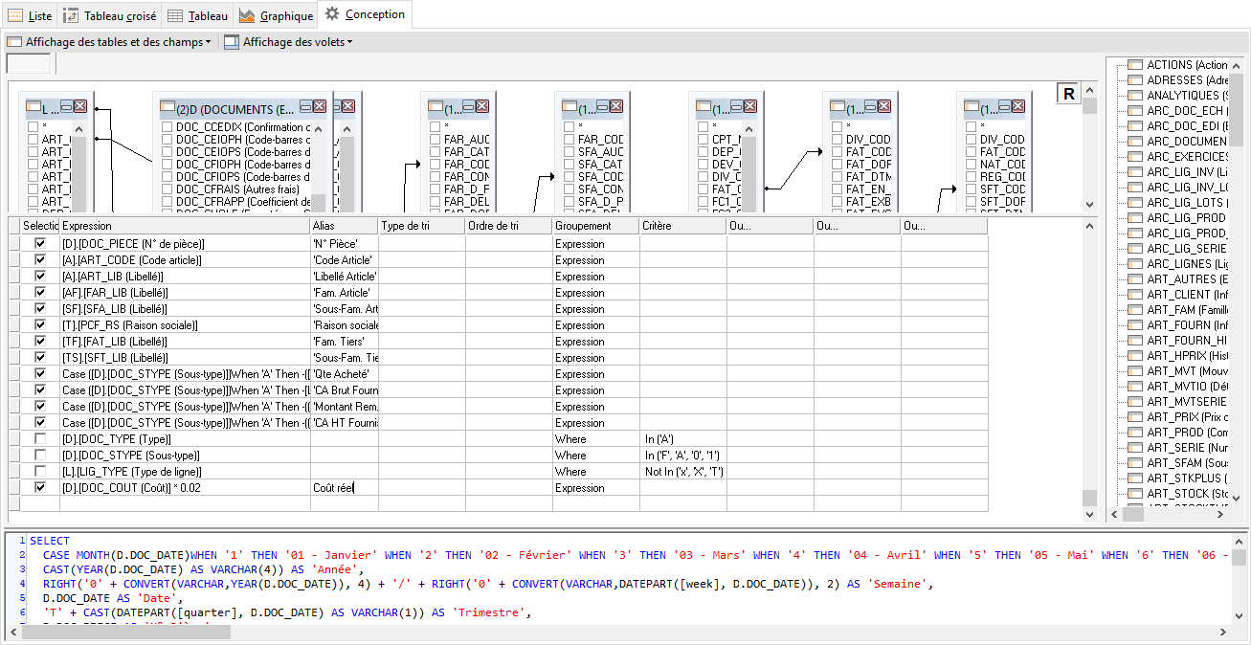Close the L table window in diagram
The width and height of the screenshot is (1251, 645).
point(80,107)
